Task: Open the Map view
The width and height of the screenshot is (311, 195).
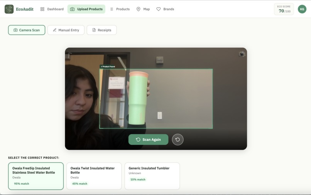Action: pyautogui.click(x=143, y=9)
